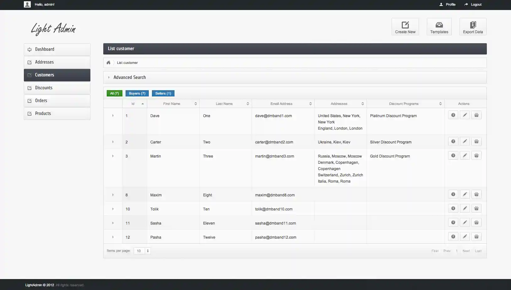Click the Export Data icon

(x=473, y=24)
